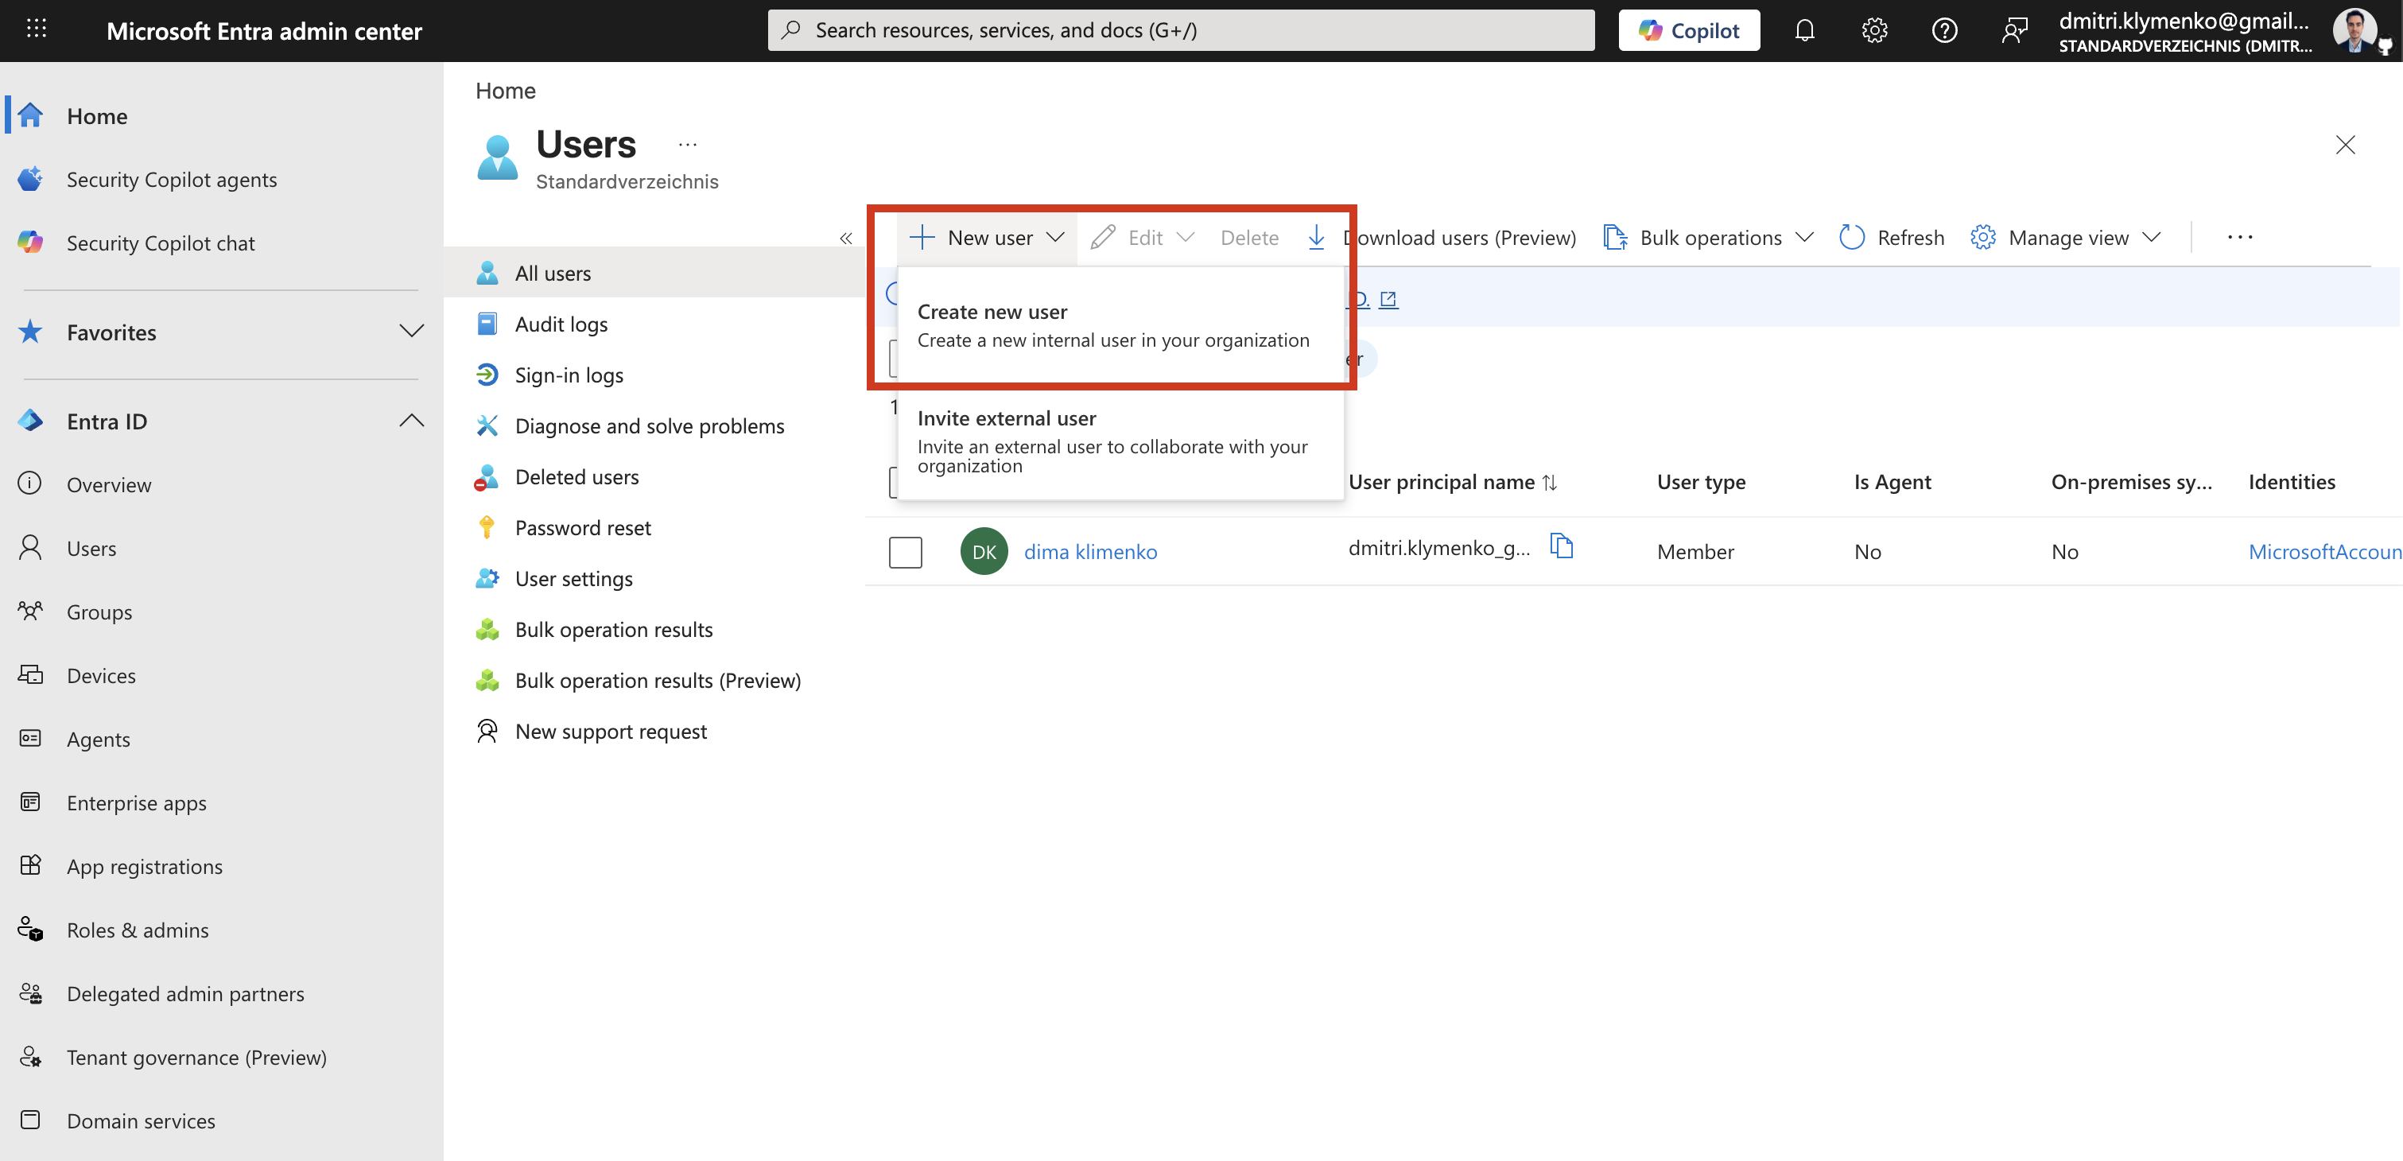This screenshot has height=1161, width=2403.
Task: Open Bulk operations dropdown
Action: (1708, 238)
